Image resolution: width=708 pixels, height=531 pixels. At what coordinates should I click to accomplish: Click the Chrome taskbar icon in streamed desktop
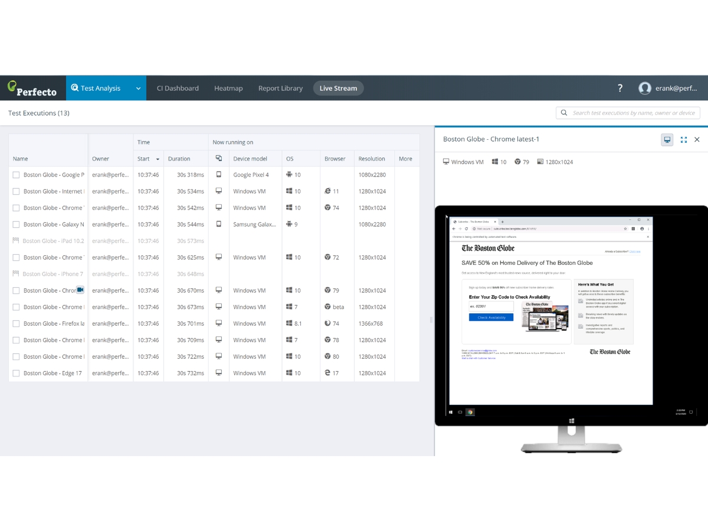(470, 412)
